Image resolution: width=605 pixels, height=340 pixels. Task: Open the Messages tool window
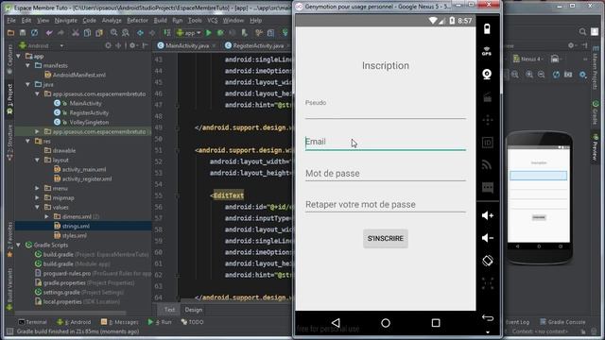pos(119,322)
